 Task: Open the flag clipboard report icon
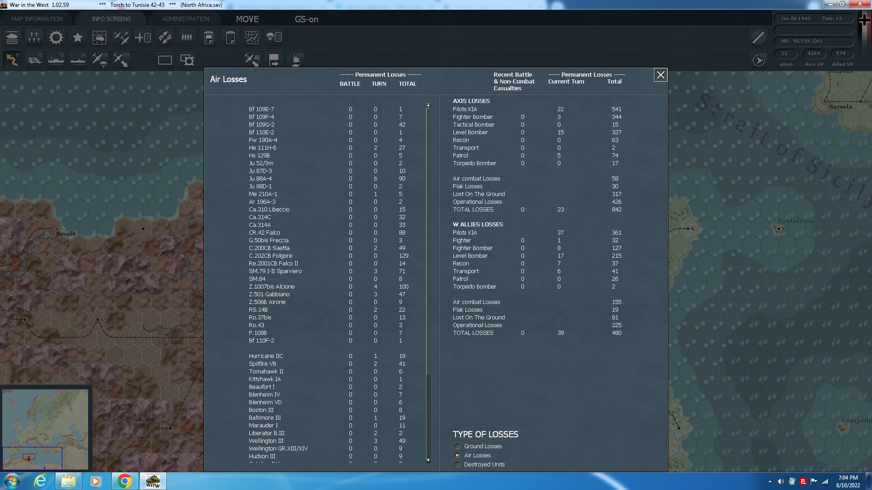[208, 37]
